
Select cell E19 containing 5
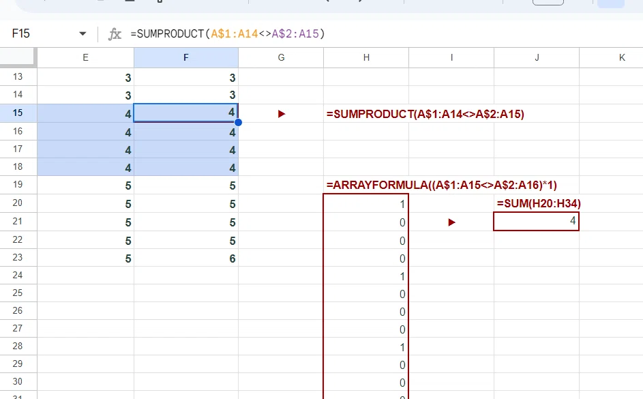pyautogui.click(x=85, y=185)
